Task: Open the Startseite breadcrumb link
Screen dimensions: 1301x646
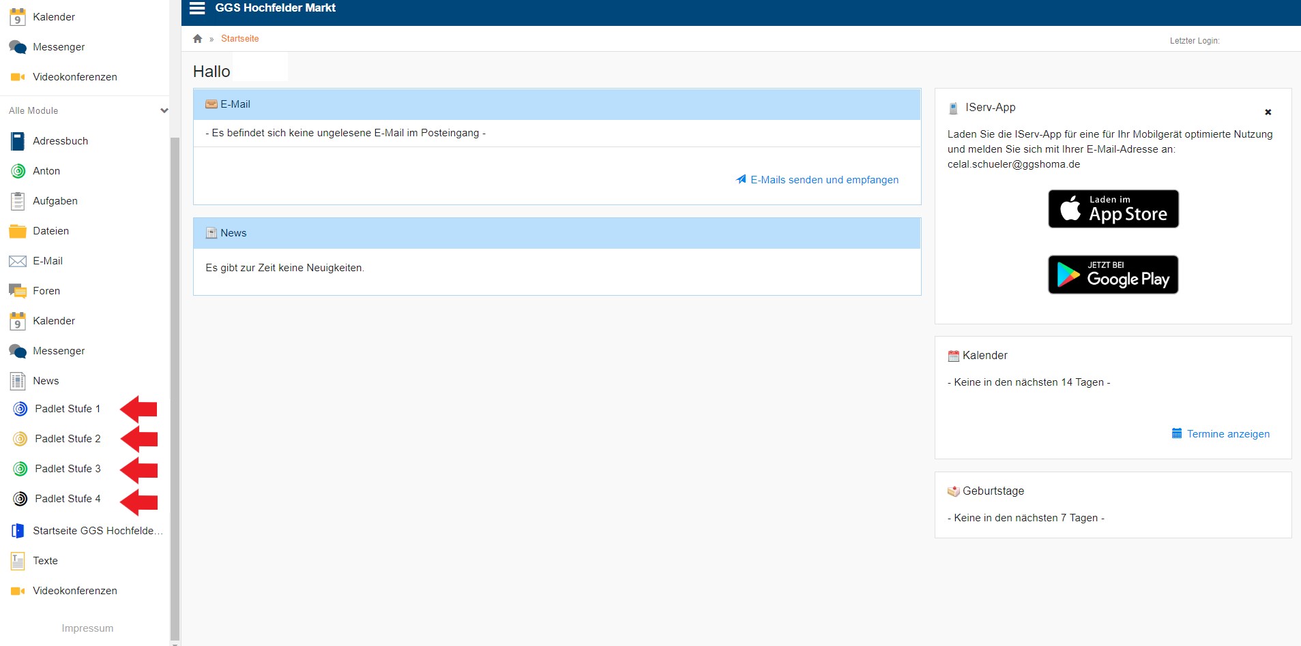Action: 239,39
